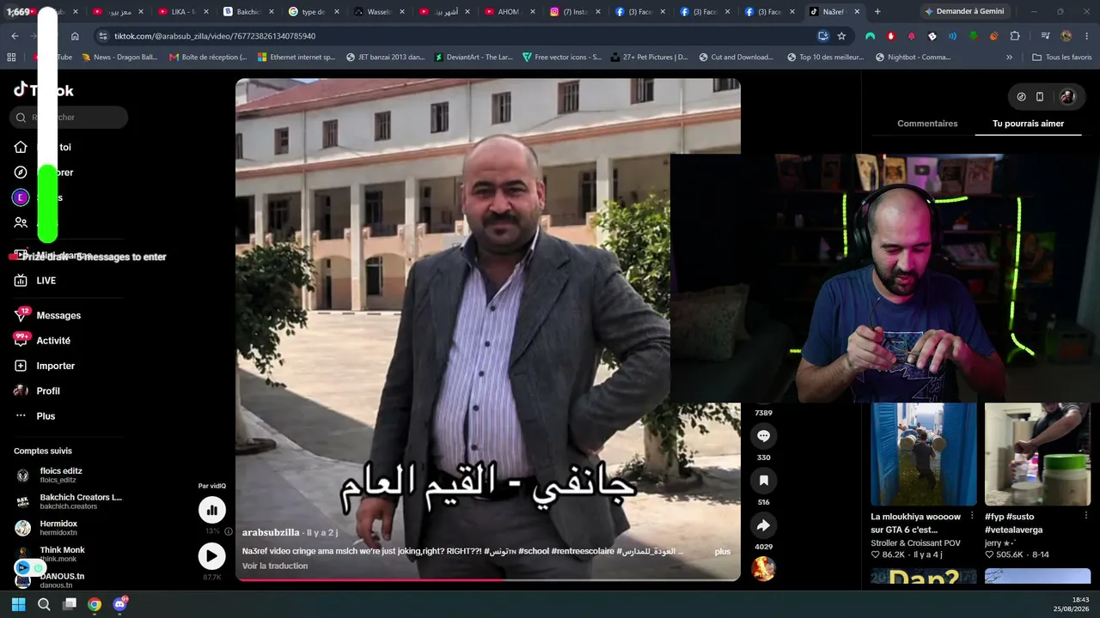Image resolution: width=1100 pixels, height=618 pixels.
Task: Open Discord from the taskbar
Action: [120, 604]
